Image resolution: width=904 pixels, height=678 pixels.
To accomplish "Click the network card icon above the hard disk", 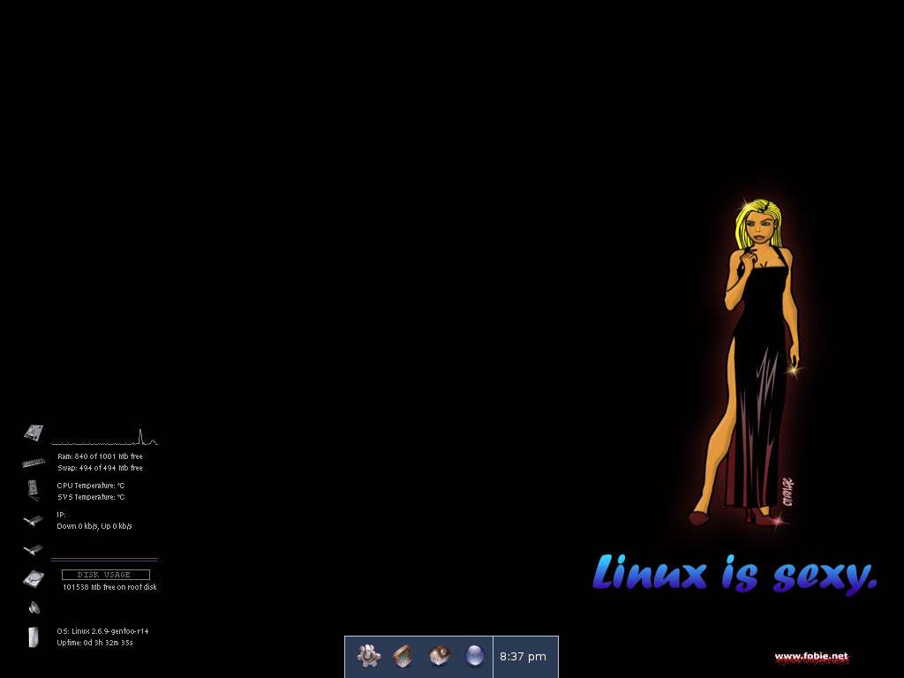I will tap(34, 549).
